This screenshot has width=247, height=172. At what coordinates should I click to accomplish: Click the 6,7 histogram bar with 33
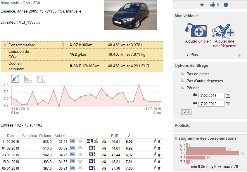[x=206, y=149]
